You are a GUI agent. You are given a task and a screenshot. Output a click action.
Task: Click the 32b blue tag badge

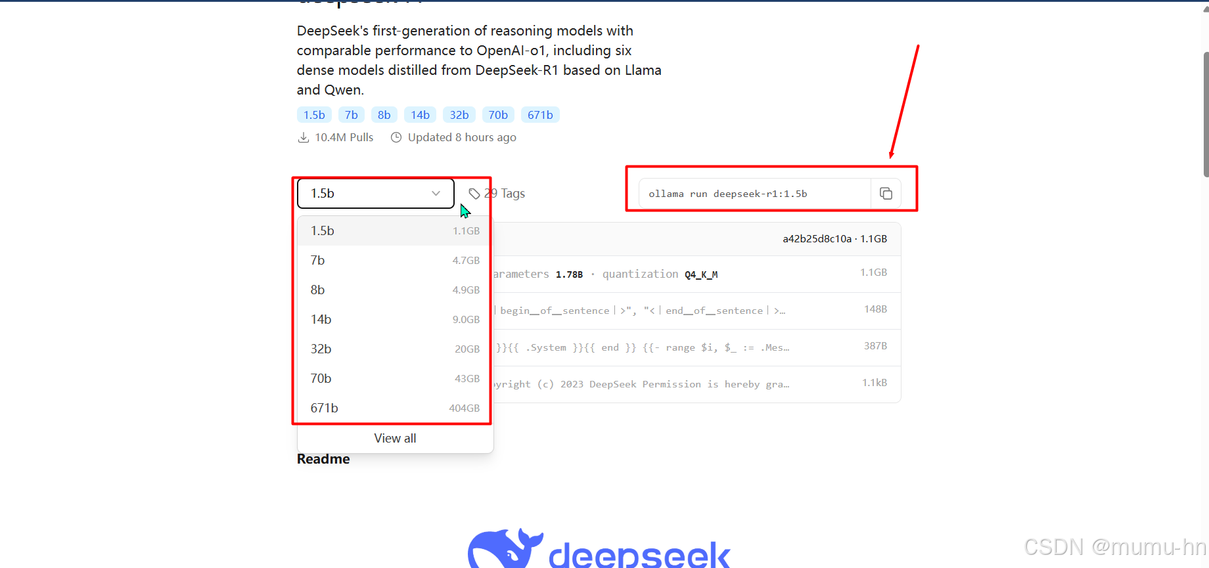459,115
